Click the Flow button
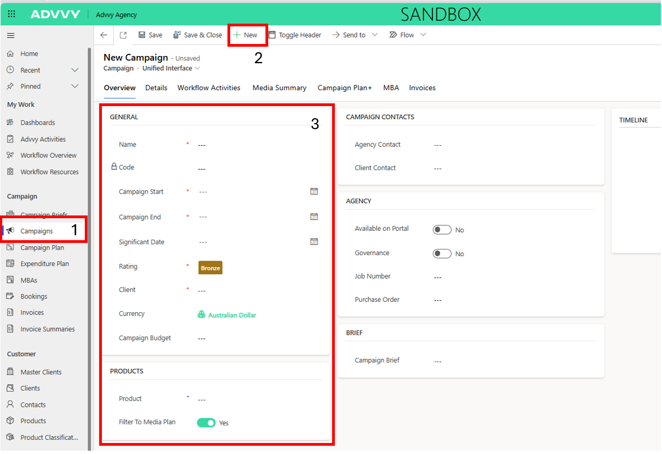Viewport: 662px width, 454px height. [401, 35]
